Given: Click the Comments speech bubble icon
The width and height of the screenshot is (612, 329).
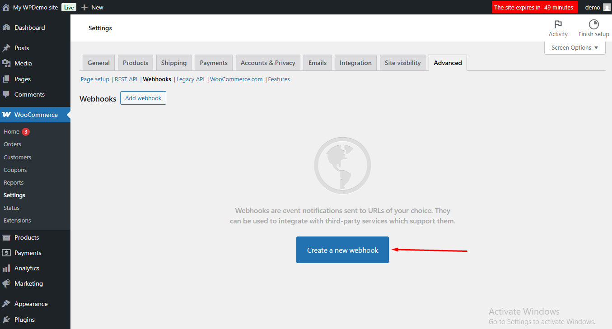Looking at the screenshot, I should pos(6,94).
